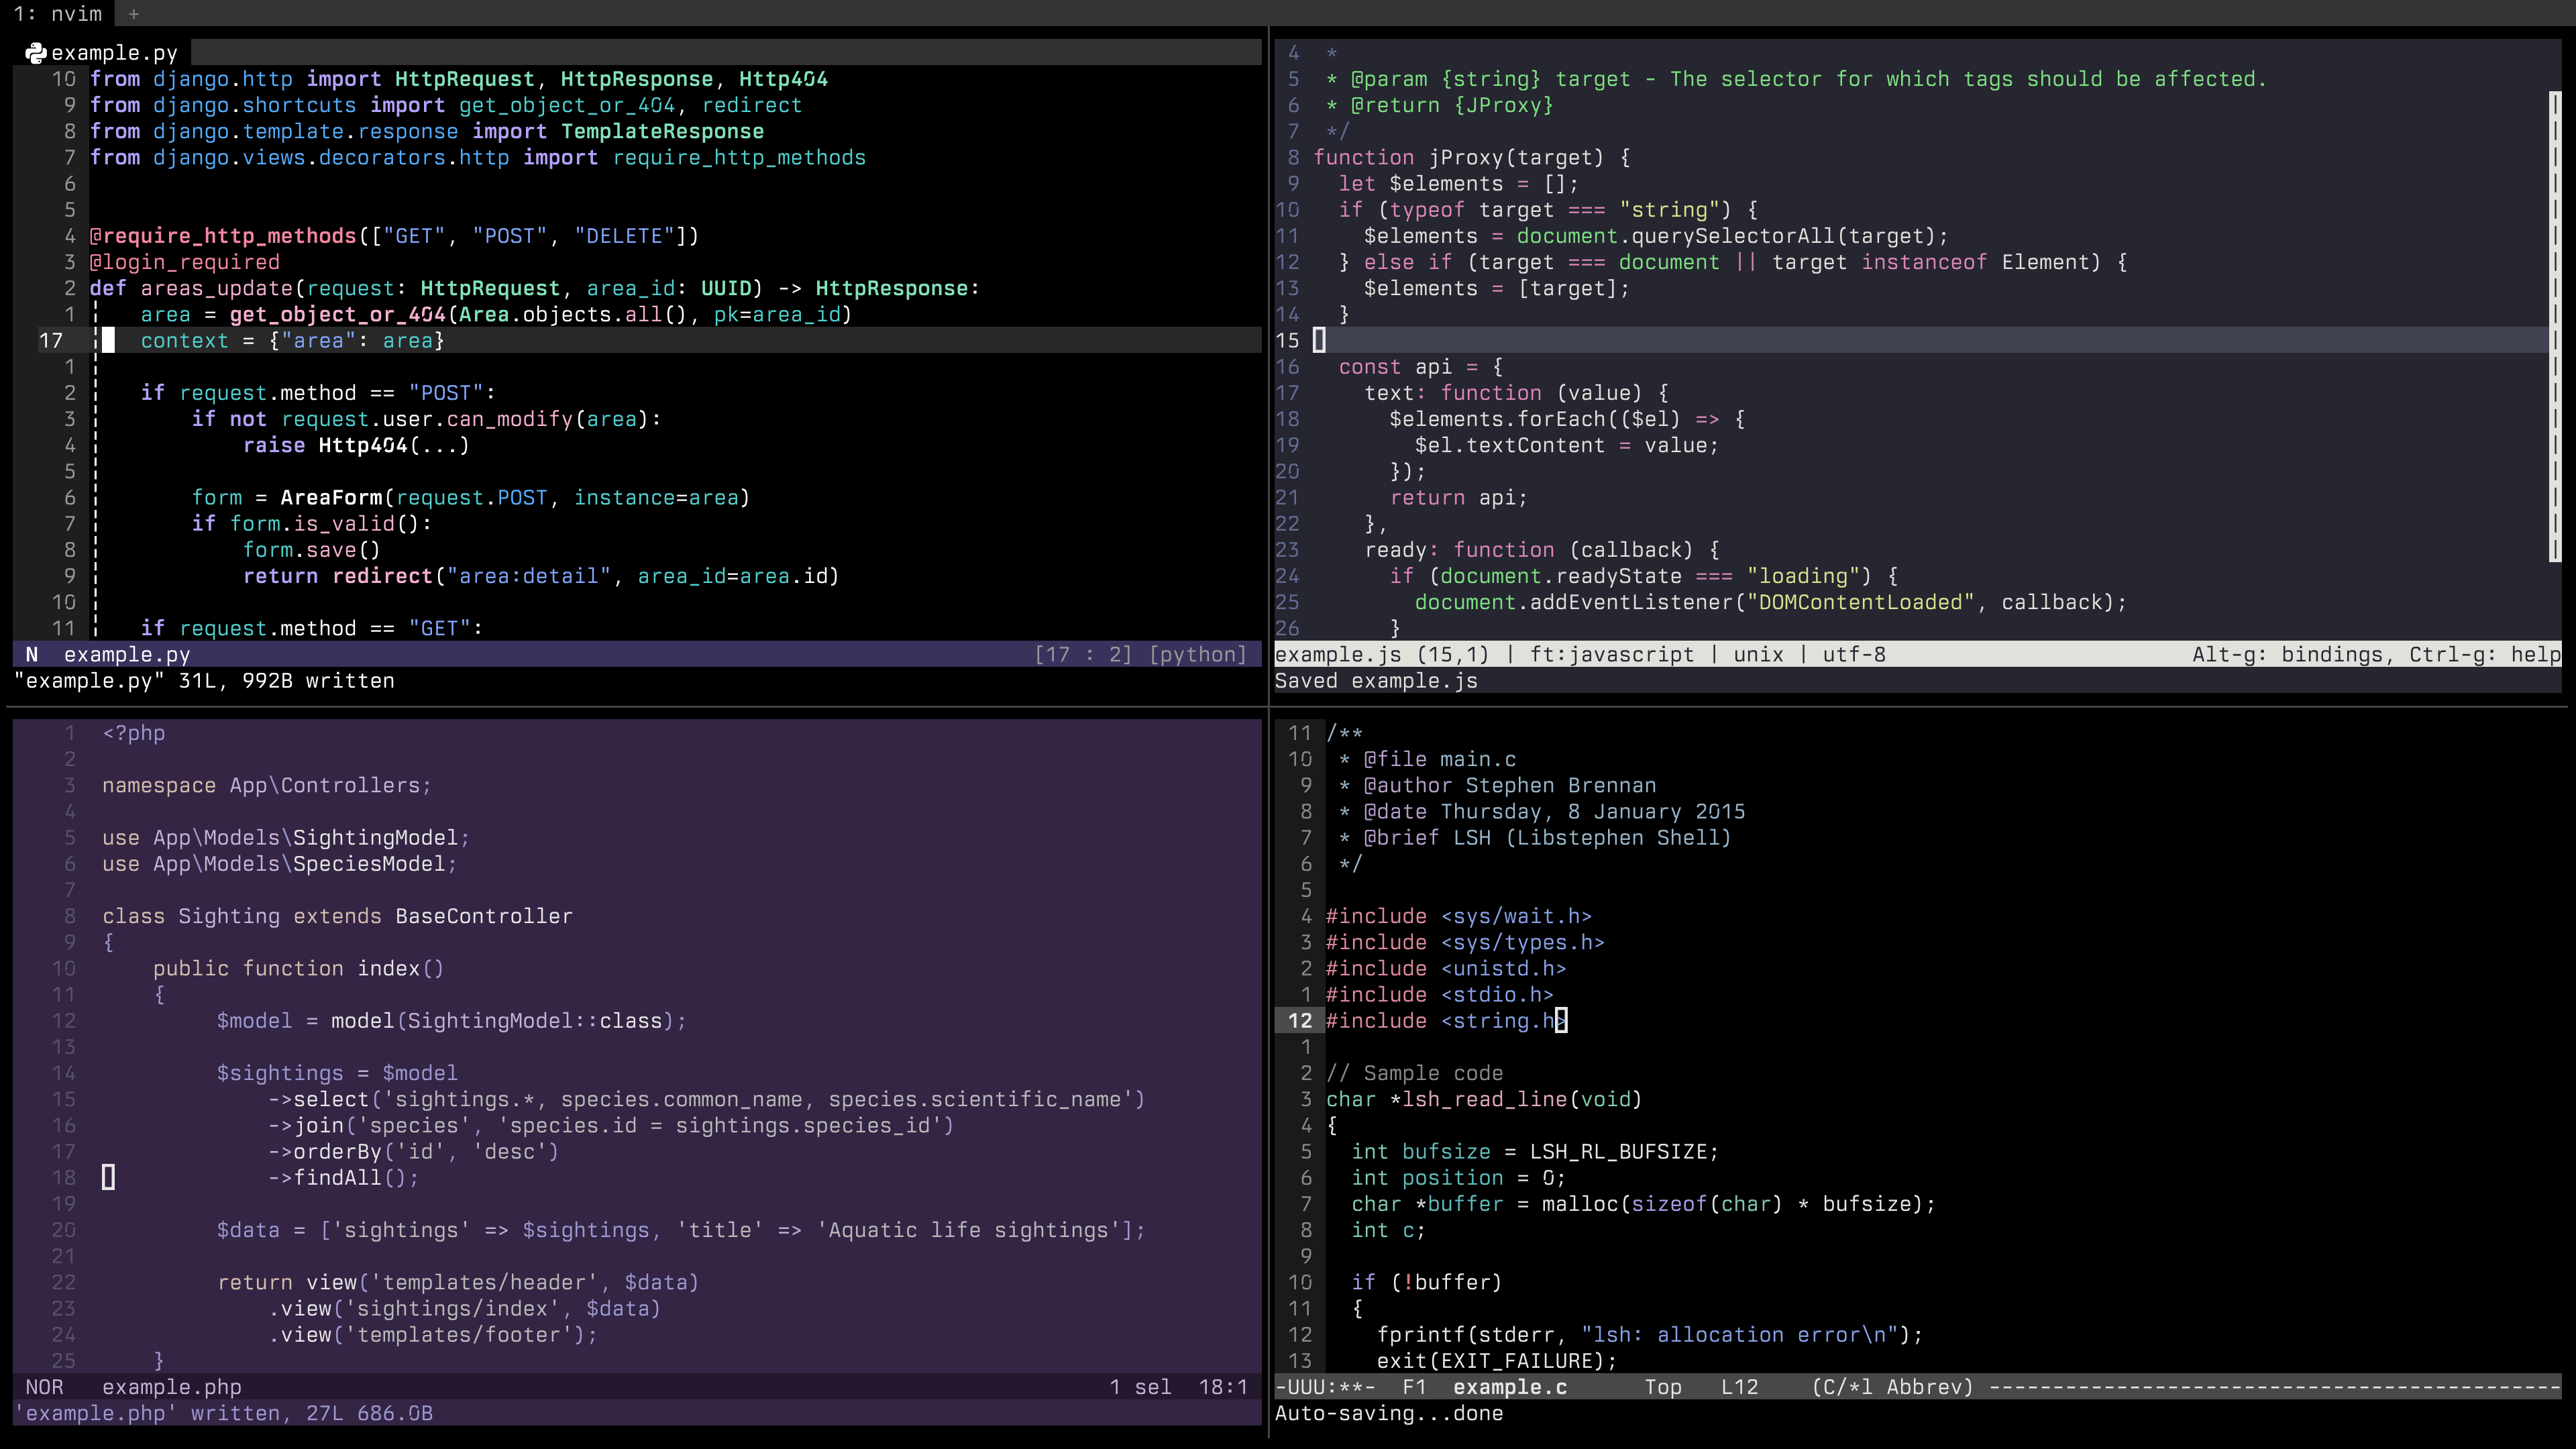Click the example.c buffer name in the modeline

(x=1510, y=1387)
